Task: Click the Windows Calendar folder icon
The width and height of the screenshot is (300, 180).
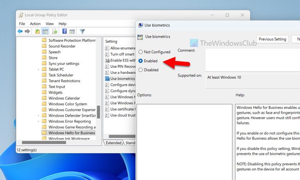Action: [x=44, y=98]
